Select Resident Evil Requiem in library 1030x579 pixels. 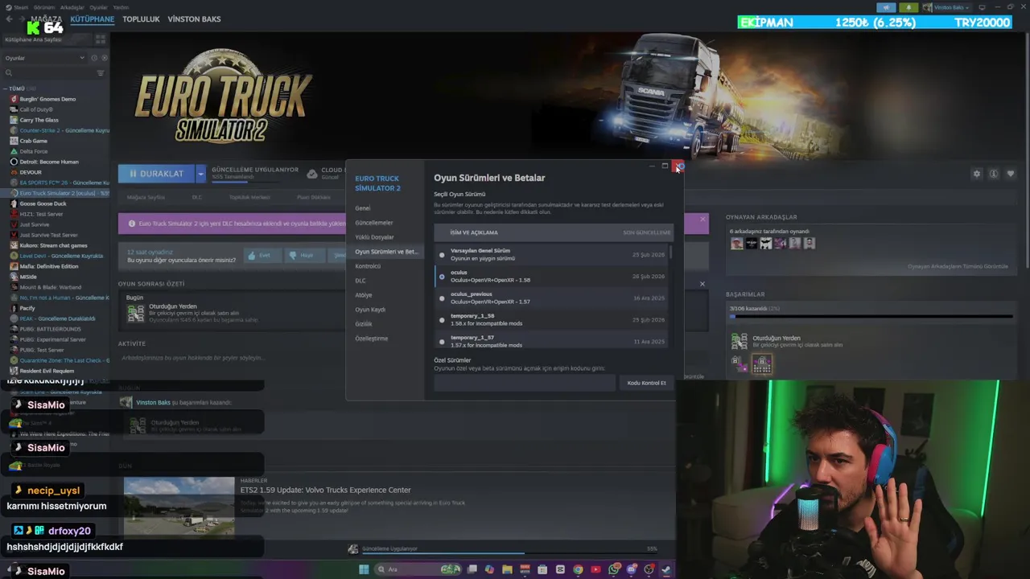click(47, 371)
